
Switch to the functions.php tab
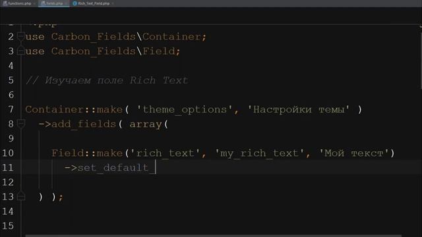19,3
